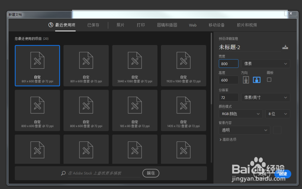Screen dimensions: 302x189
Task: Select the 185 x 80 像素 preset tile
Action: pyautogui.click(x=135, y=110)
